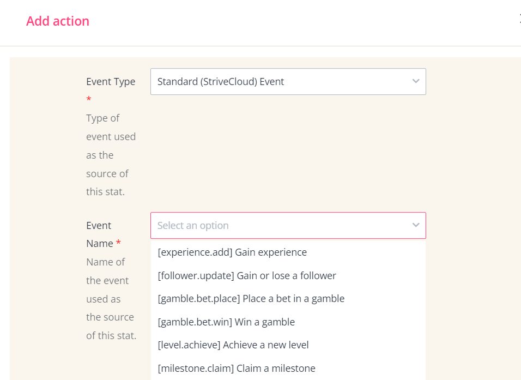Expand the Event Type chevron arrow

tap(416, 81)
